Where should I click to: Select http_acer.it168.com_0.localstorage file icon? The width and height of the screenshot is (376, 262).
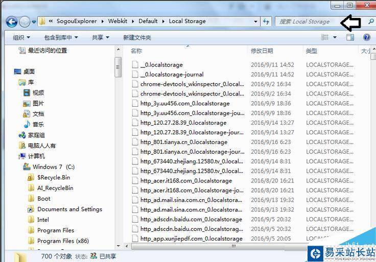(x=135, y=180)
